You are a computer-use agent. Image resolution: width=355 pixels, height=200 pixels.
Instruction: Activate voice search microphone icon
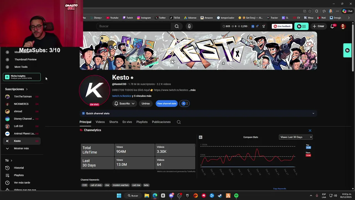(x=189, y=26)
